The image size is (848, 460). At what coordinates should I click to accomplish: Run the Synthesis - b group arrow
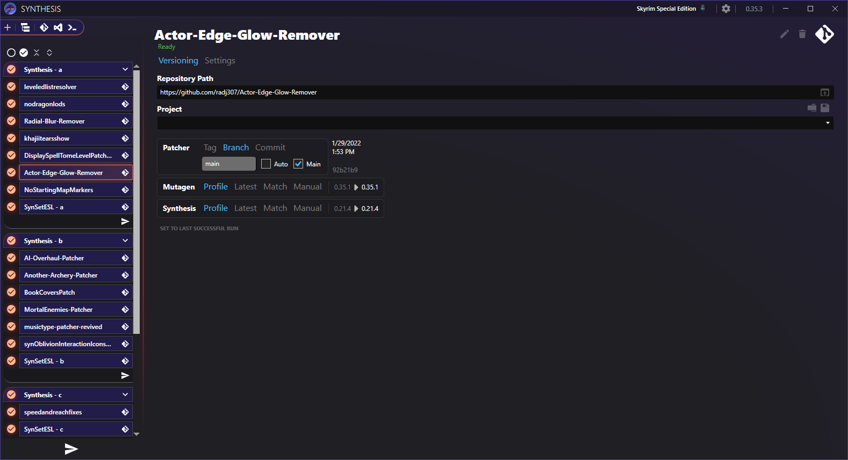[x=125, y=376]
